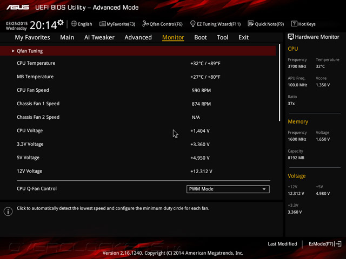
Task: Click the globe language icon
Action: pyautogui.click(x=74, y=24)
